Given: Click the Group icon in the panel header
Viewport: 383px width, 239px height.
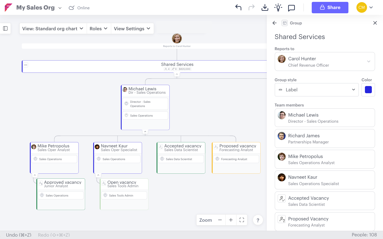Looking at the screenshot, I should pos(285,23).
